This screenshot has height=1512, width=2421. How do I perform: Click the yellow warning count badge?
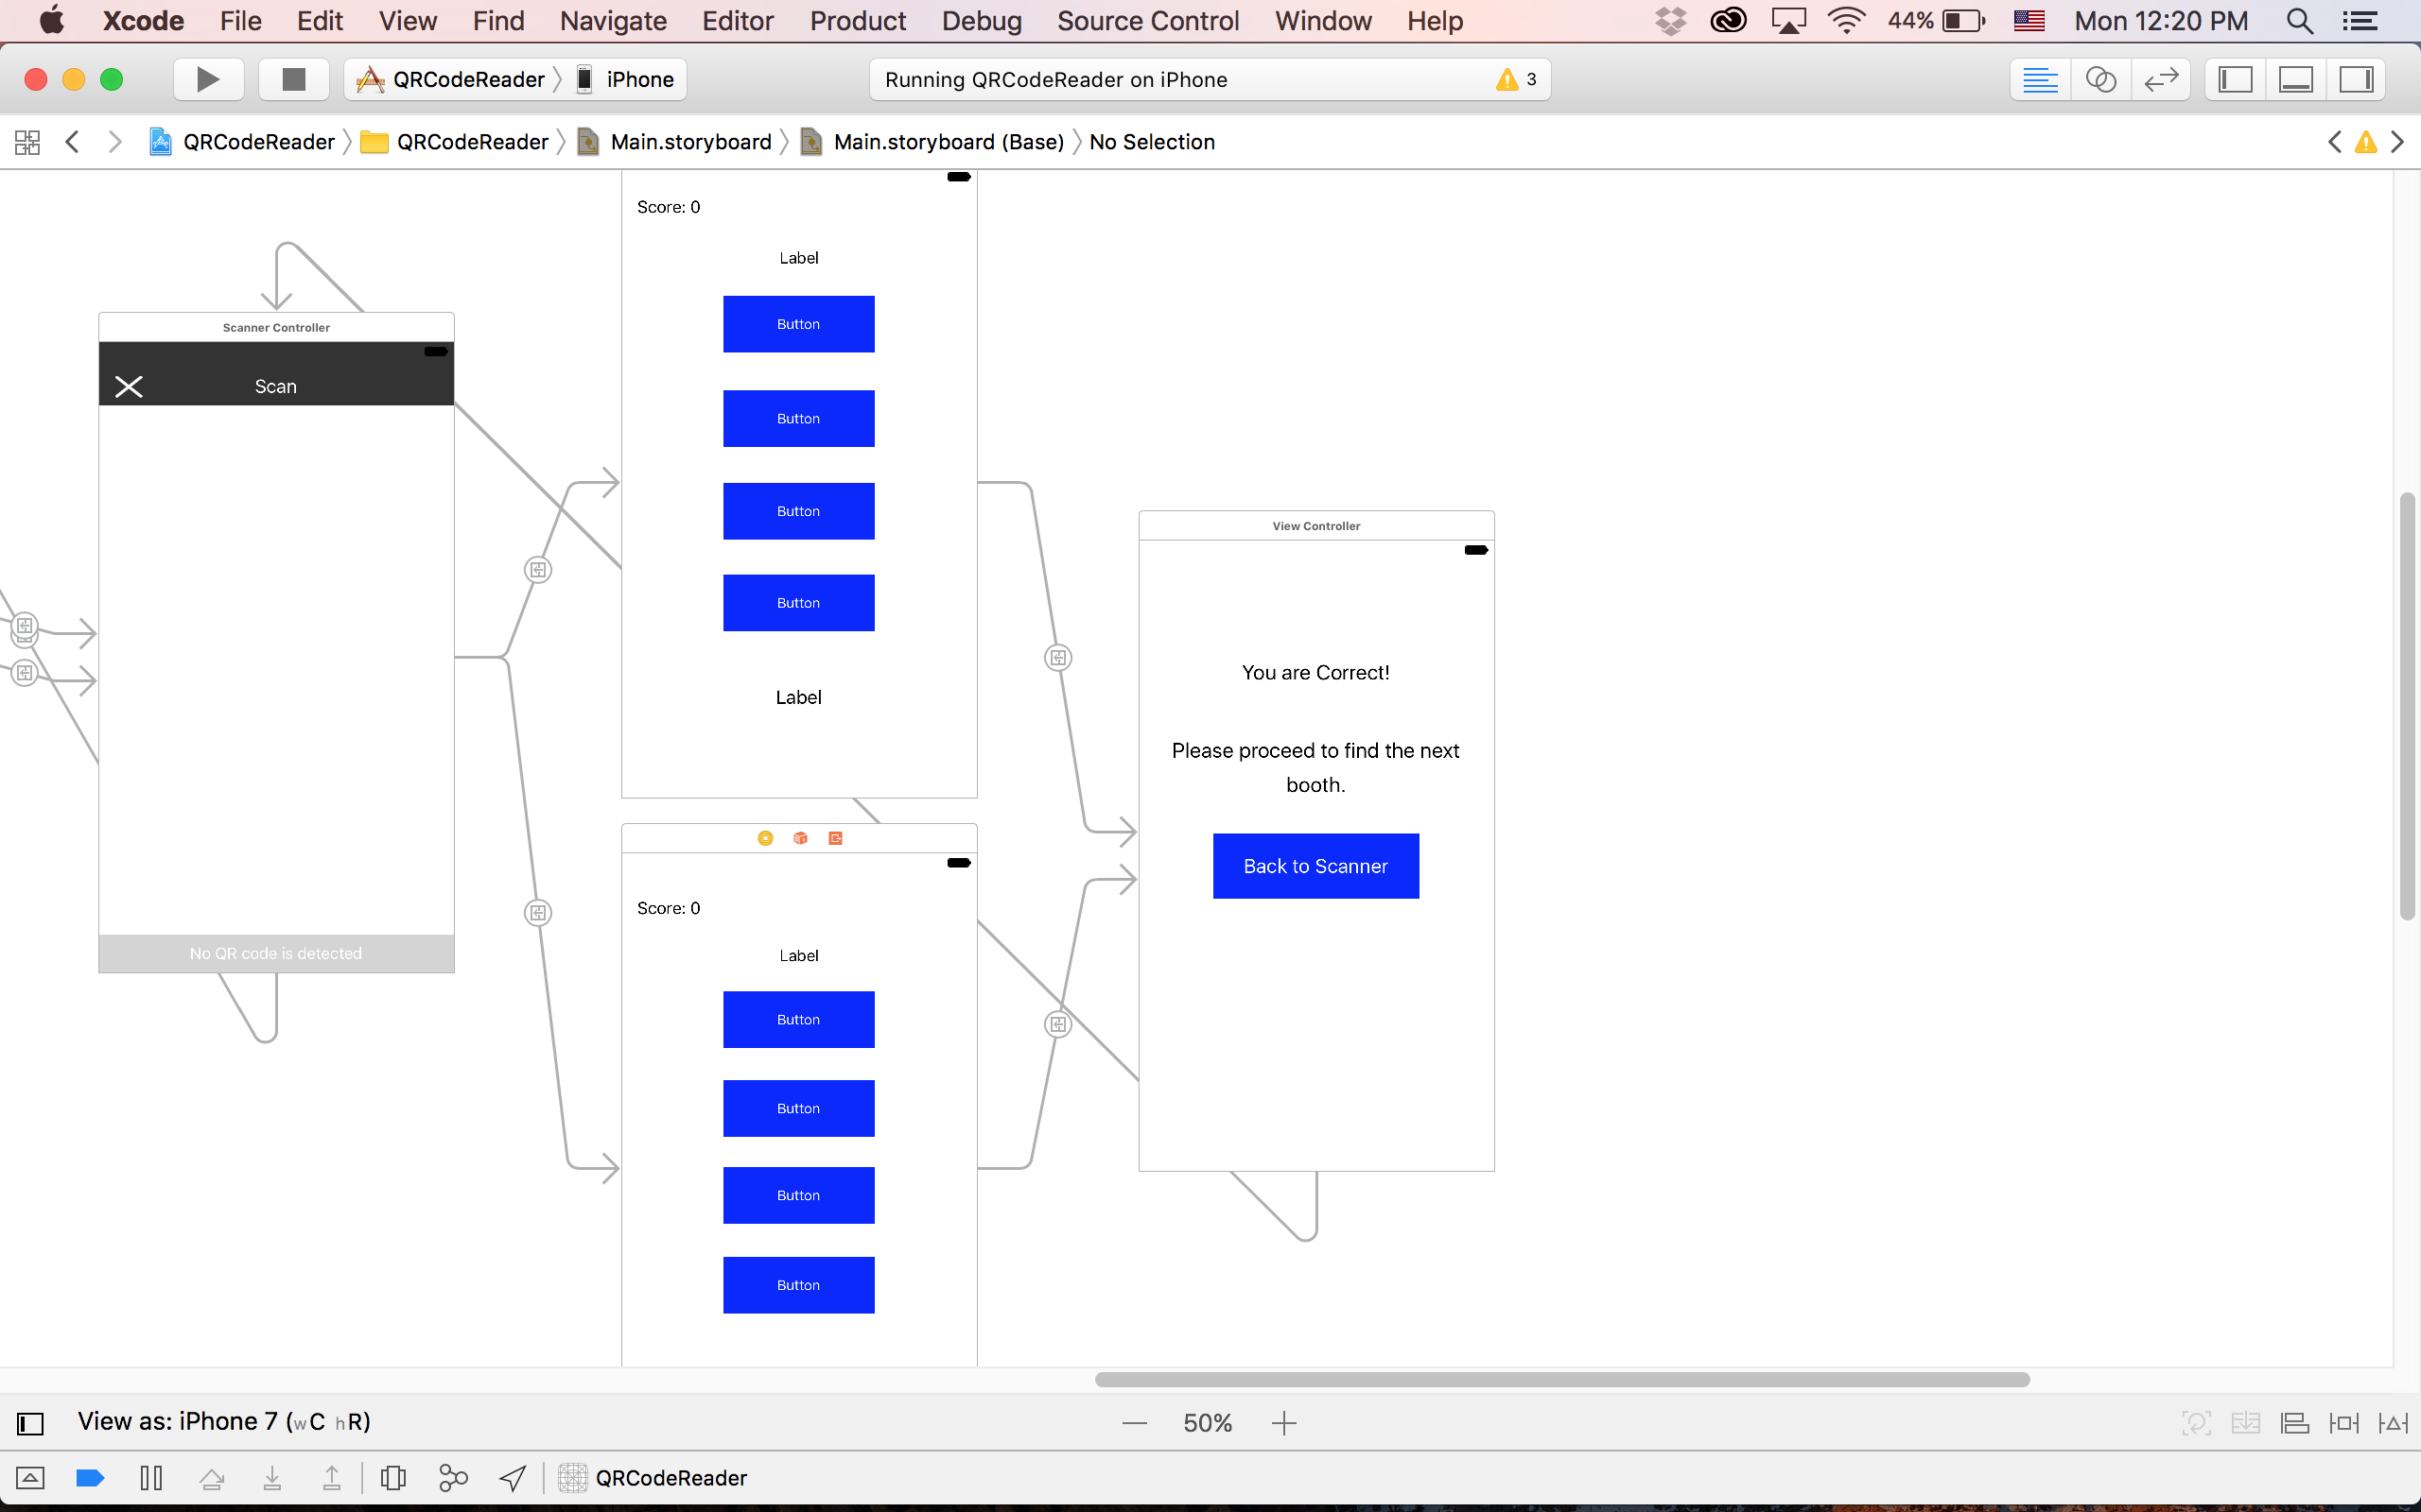pos(1516,79)
